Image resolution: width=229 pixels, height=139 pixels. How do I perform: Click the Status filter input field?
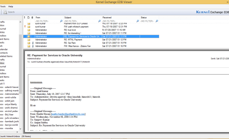[148, 21]
